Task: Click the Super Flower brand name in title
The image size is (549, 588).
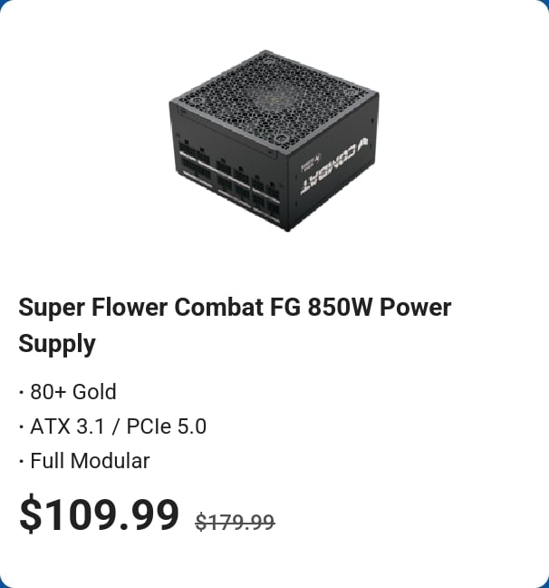Action: pos(91,307)
